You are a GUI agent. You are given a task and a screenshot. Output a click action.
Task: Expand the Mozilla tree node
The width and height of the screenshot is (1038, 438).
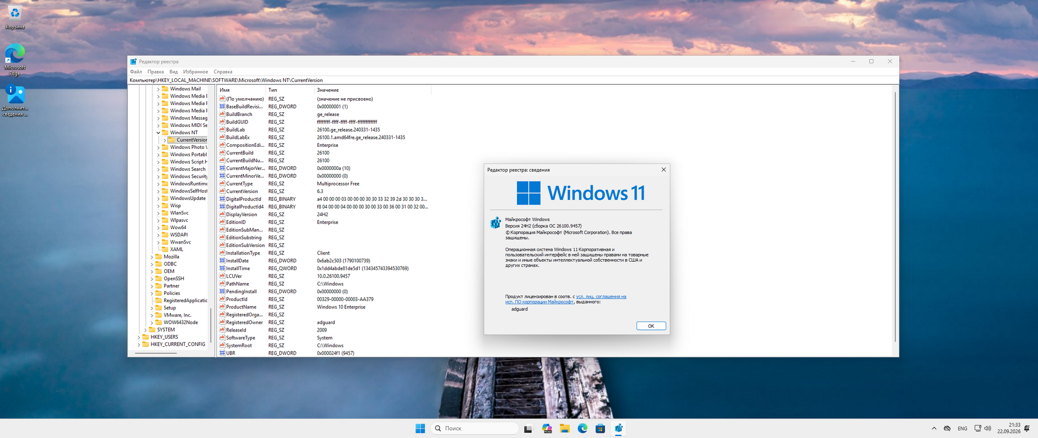pos(152,257)
